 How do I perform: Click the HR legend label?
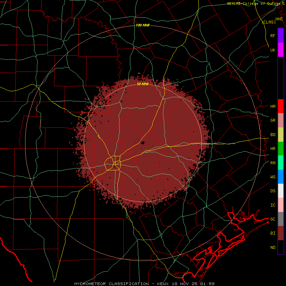(273, 149)
